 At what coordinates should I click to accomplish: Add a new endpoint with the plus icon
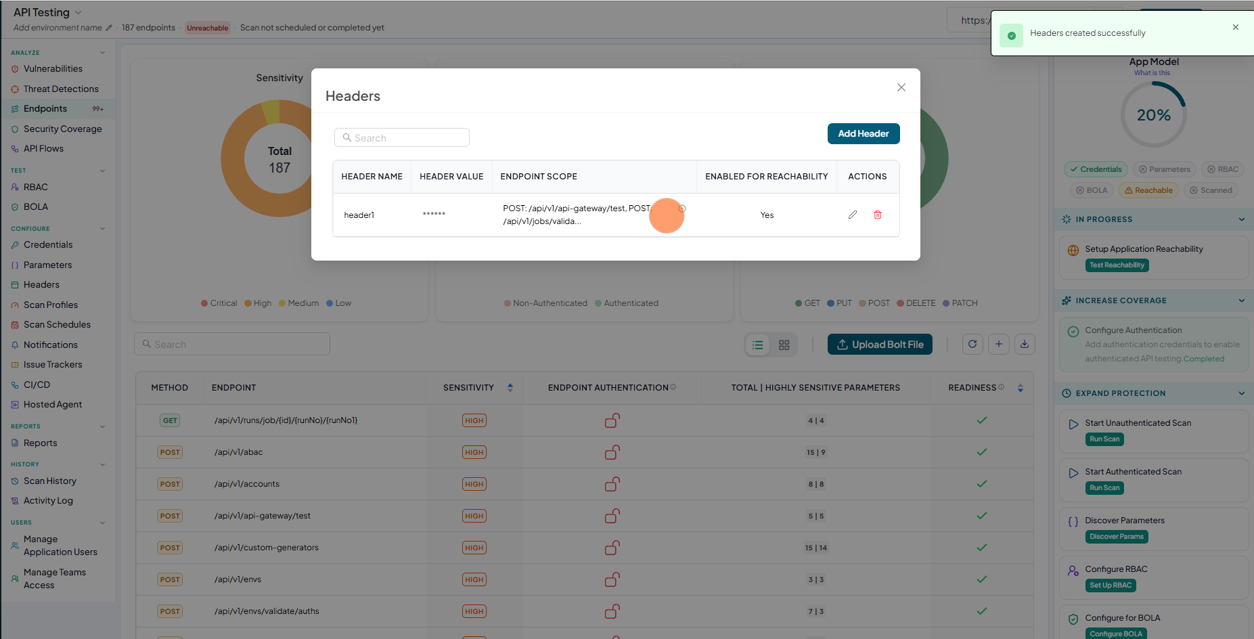click(x=999, y=344)
